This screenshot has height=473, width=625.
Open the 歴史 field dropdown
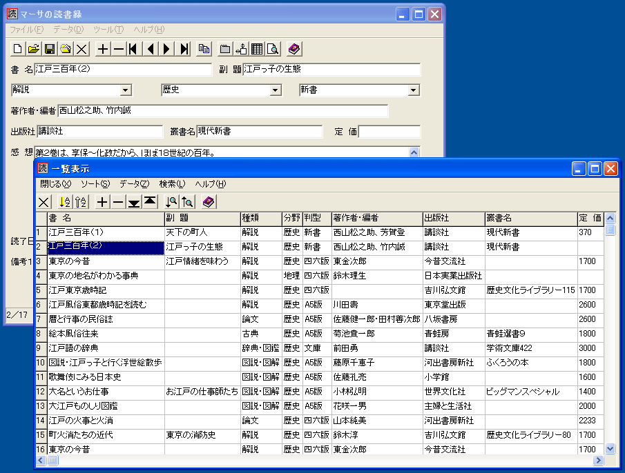tap(275, 90)
